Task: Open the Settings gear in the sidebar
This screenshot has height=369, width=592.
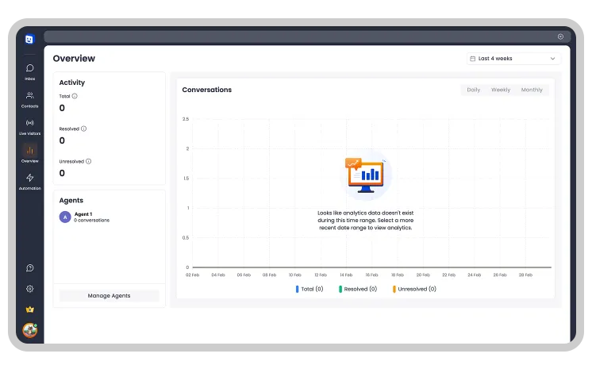Action: point(30,289)
